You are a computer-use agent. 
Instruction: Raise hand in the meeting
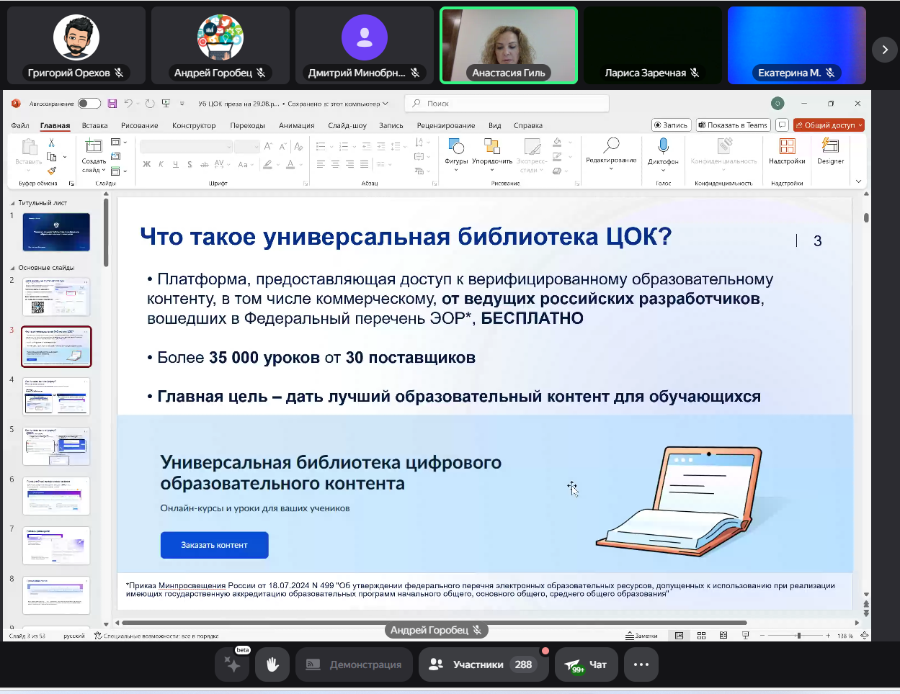272,664
